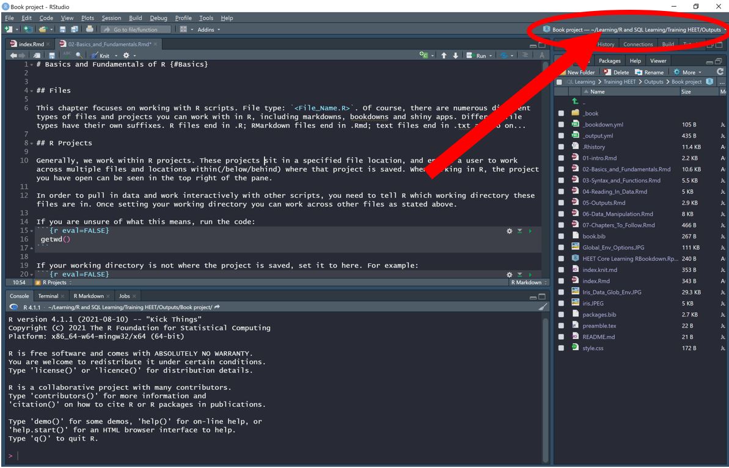This screenshot has height=468, width=729.
Task: Click the Show in new window icon
Action: click(x=37, y=56)
